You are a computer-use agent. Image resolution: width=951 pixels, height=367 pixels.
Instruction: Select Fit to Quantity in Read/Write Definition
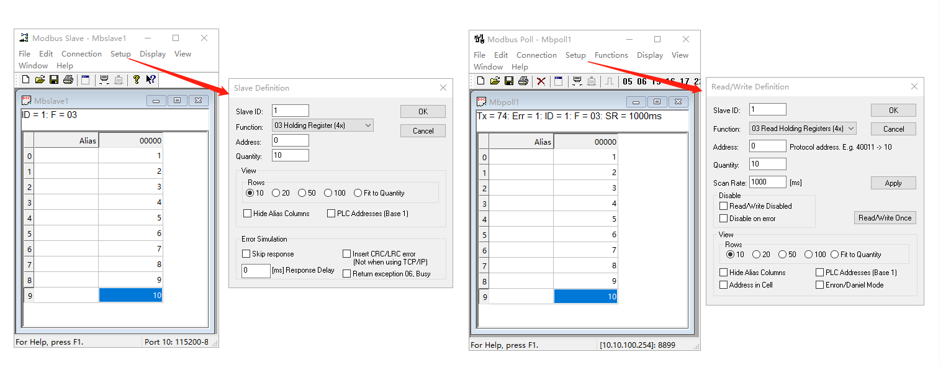[x=835, y=255]
